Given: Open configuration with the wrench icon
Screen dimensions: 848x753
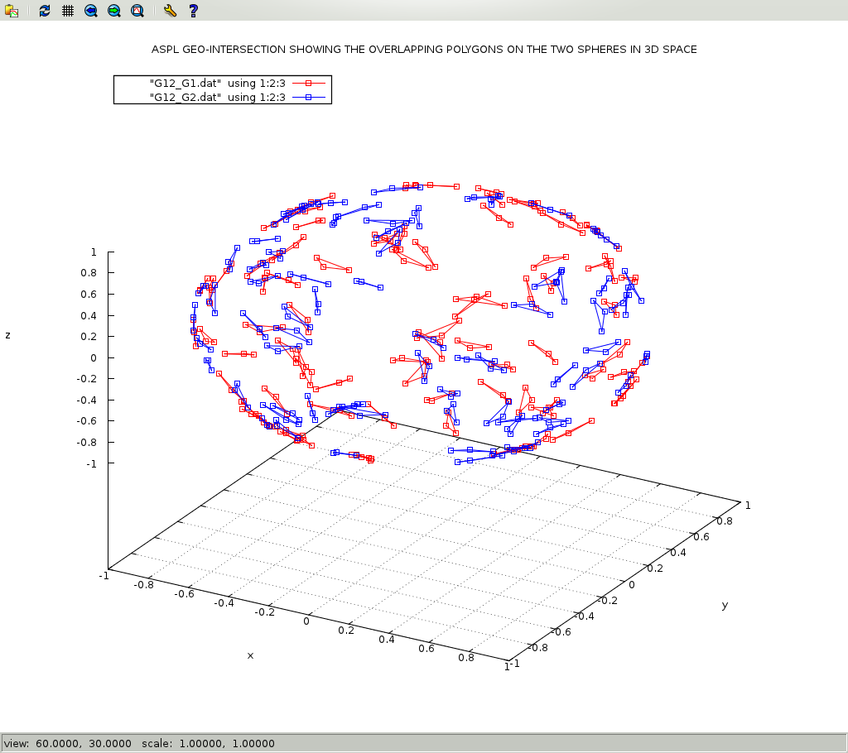Looking at the screenshot, I should coord(170,11).
